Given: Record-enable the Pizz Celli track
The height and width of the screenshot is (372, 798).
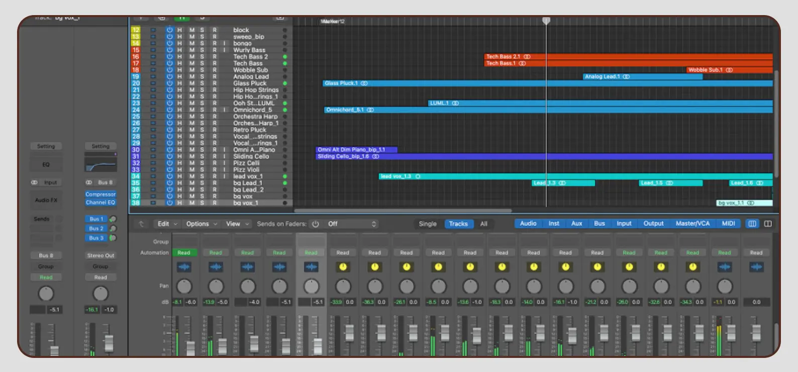Looking at the screenshot, I should (215, 163).
